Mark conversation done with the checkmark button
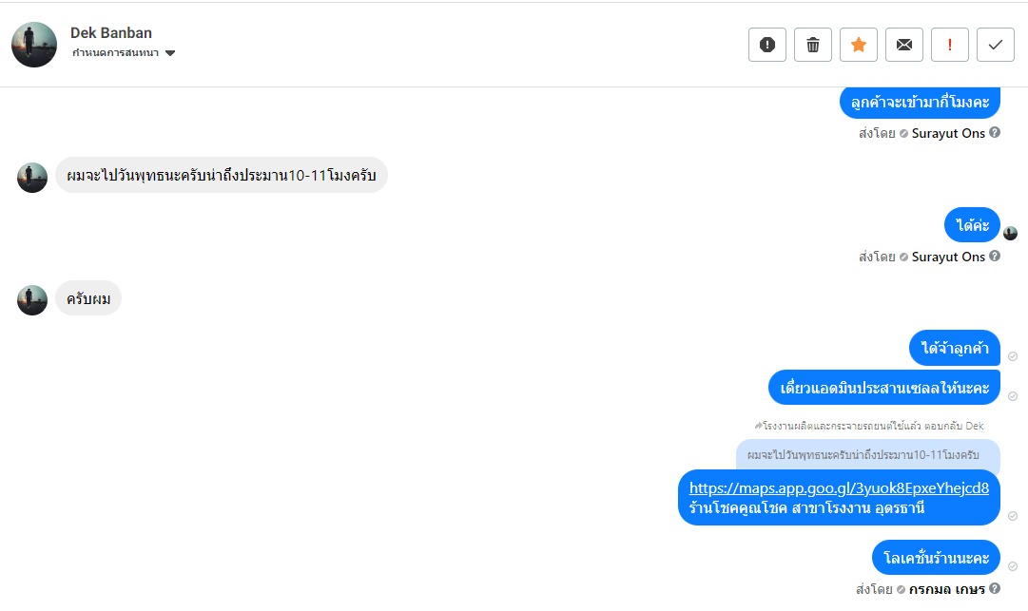The height and width of the screenshot is (611, 1028). [x=996, y=45]
